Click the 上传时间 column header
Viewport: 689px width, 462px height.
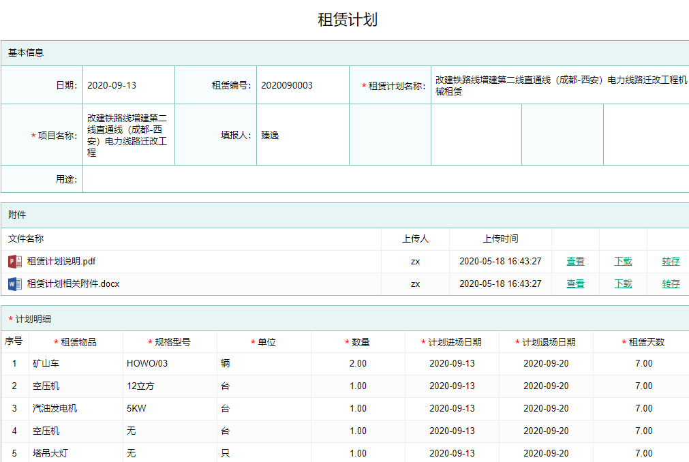(500, 239)
